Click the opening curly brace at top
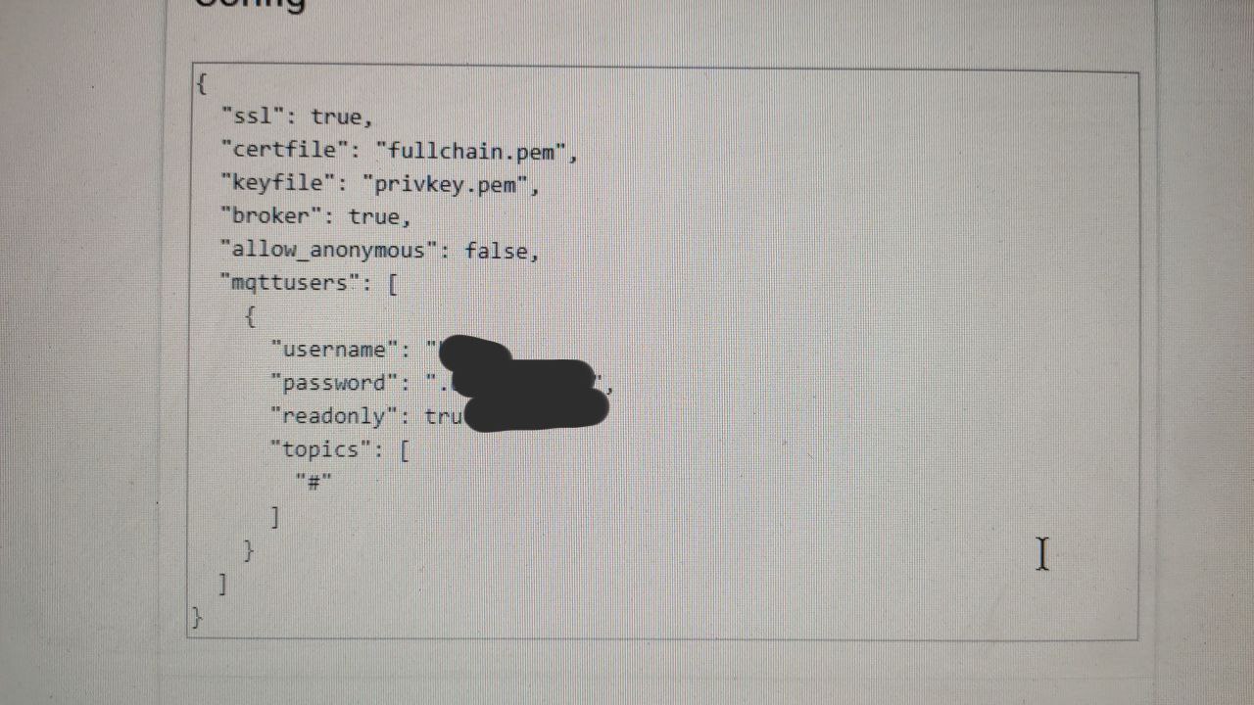Viewport: 1254px width, 705px height. [x=201, y=83]
